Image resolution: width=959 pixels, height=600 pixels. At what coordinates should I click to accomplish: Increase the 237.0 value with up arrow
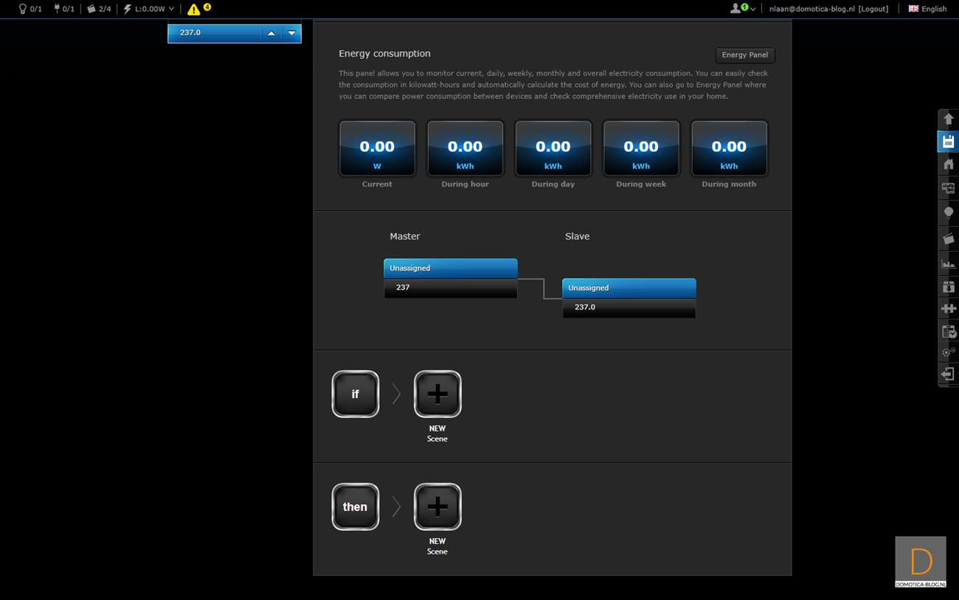(271, 33)
